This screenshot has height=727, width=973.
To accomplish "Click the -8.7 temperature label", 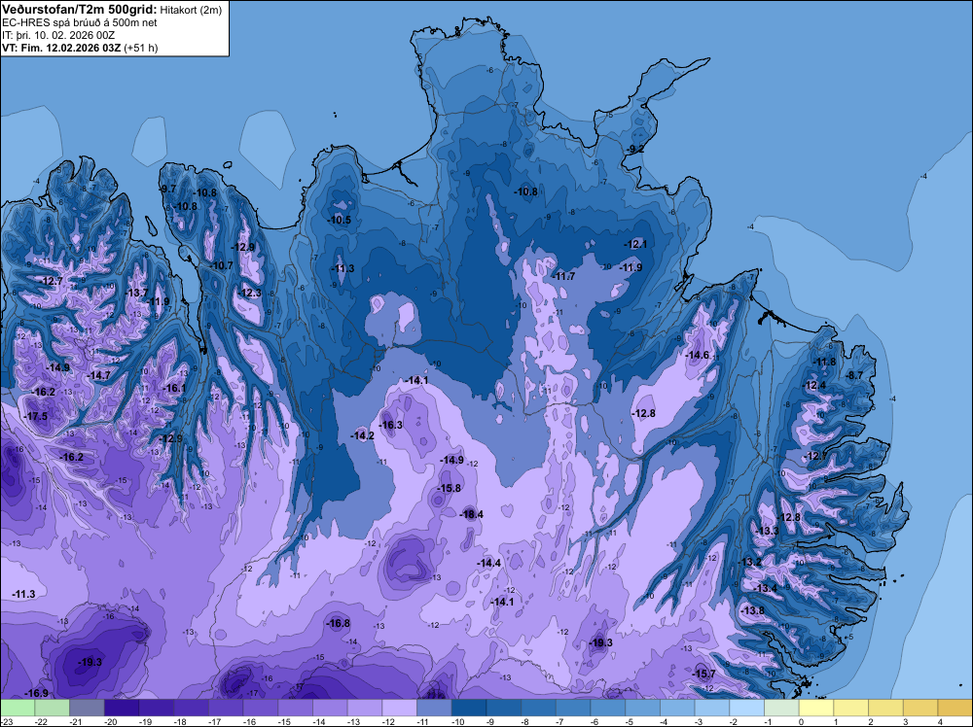I will pyautogui.click(x=855, y=375).
